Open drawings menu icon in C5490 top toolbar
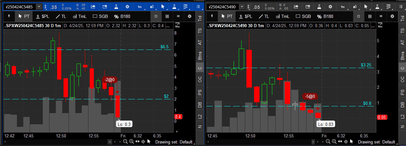This screenshot has height=146, width=406. [389, 6]
